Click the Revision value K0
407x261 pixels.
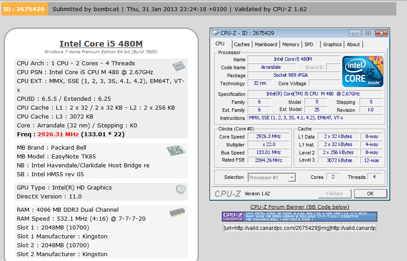(x=371, y=110)
